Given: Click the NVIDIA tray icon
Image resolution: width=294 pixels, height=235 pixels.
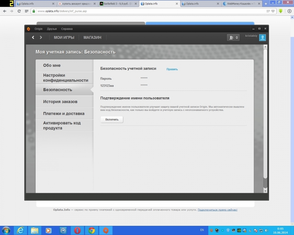Looking at the screenshot, I should (x=239, y=230).
